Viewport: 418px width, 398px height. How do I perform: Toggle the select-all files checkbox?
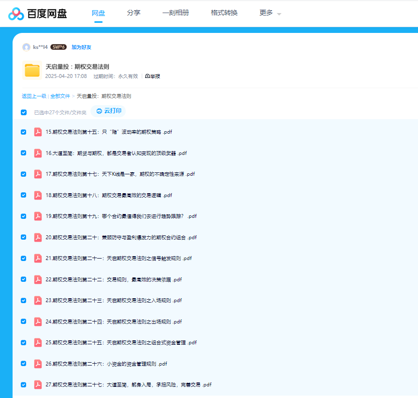coord(24,112)
